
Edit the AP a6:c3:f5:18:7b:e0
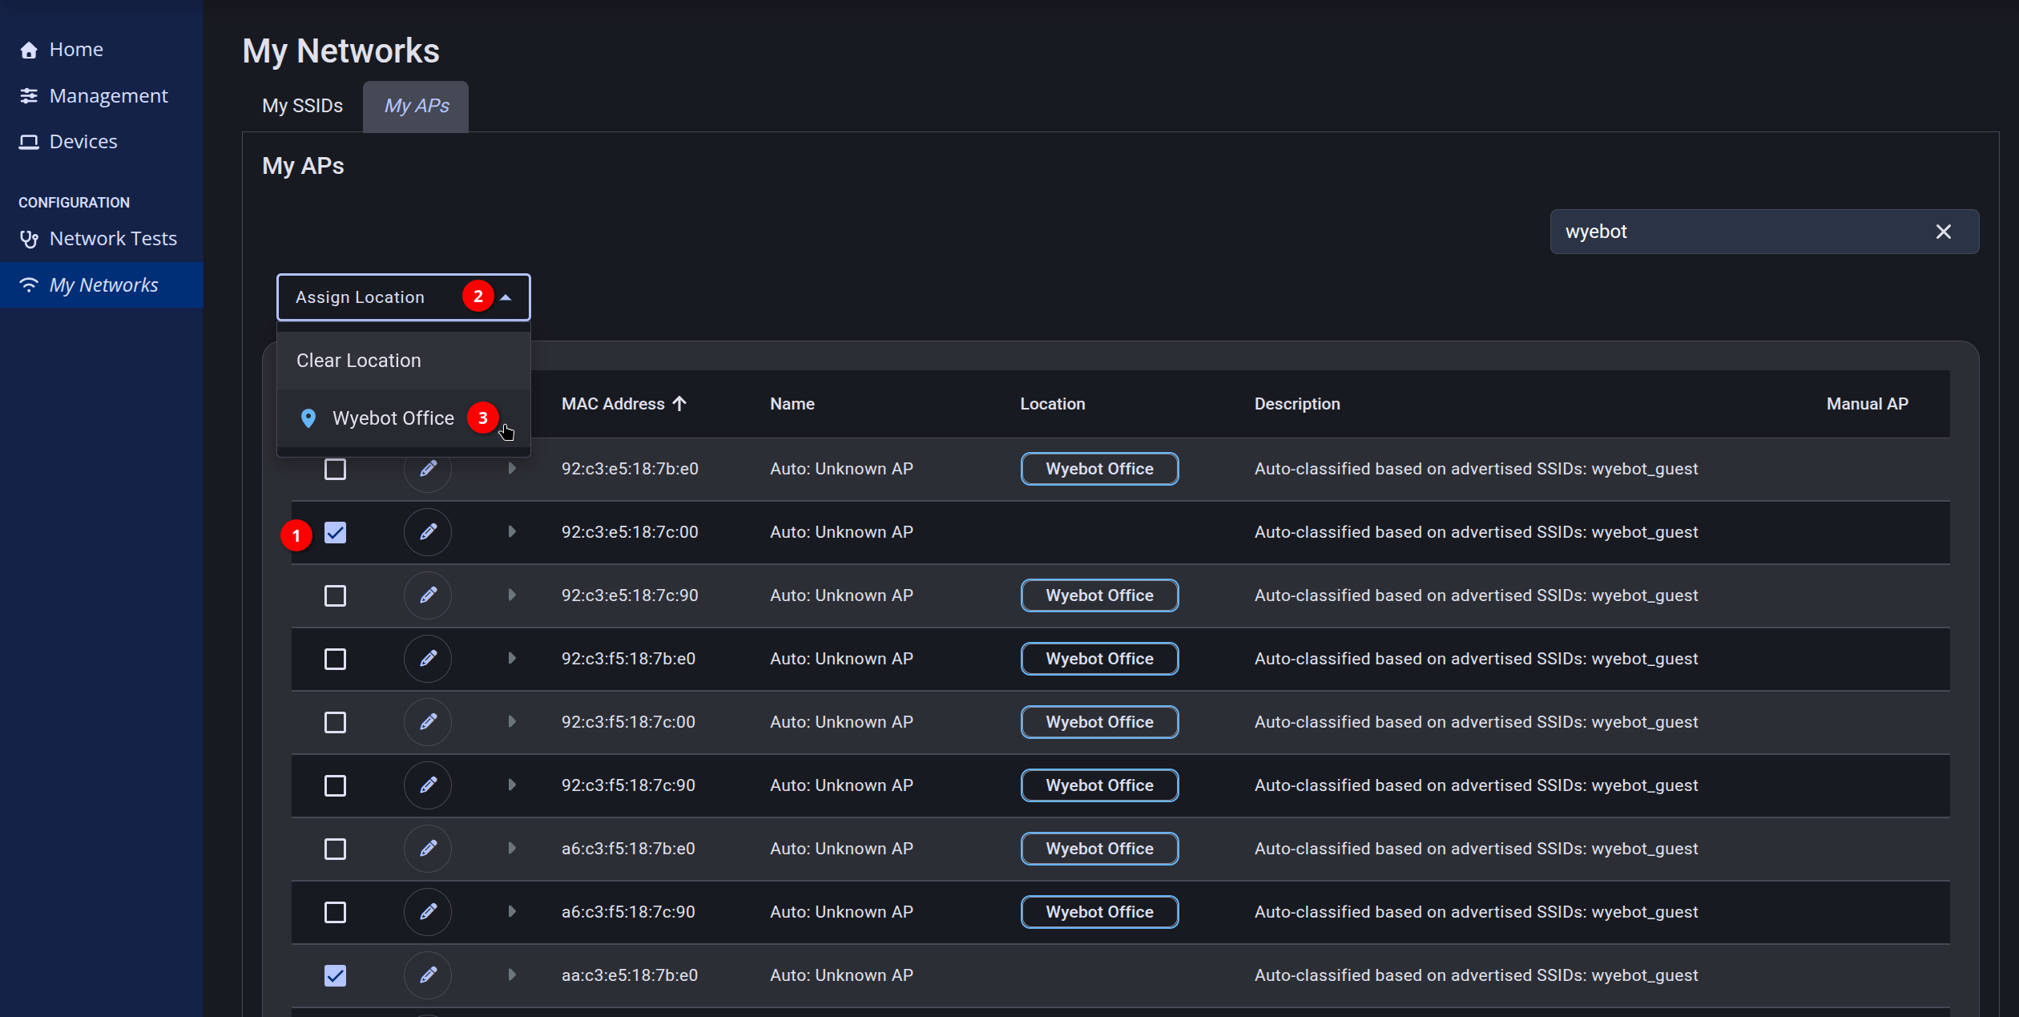[428, 849]
